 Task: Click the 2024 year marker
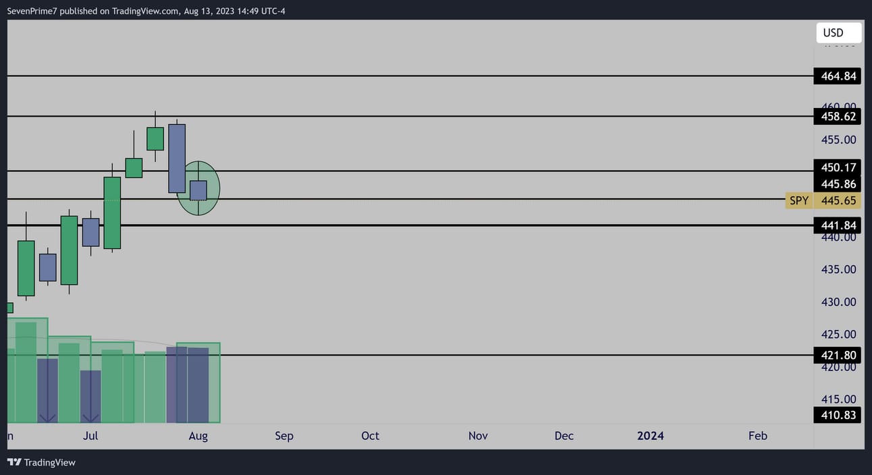click(651, 436)
